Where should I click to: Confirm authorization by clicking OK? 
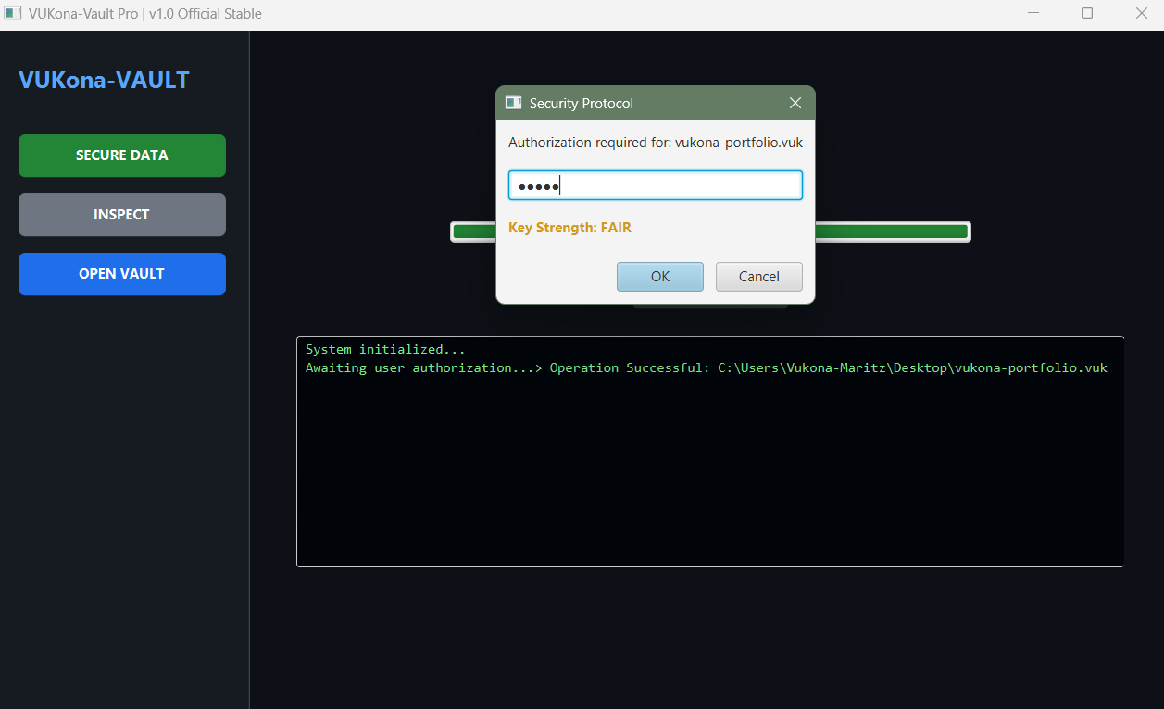click(659, 276)
